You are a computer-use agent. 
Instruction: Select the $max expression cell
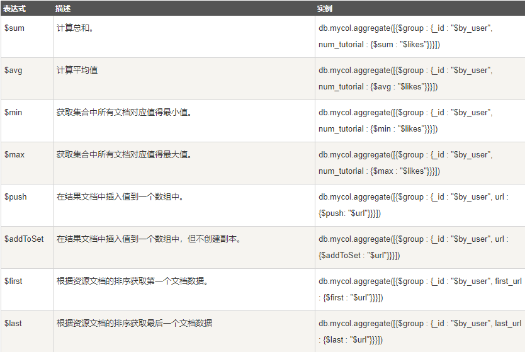point(27,163)
